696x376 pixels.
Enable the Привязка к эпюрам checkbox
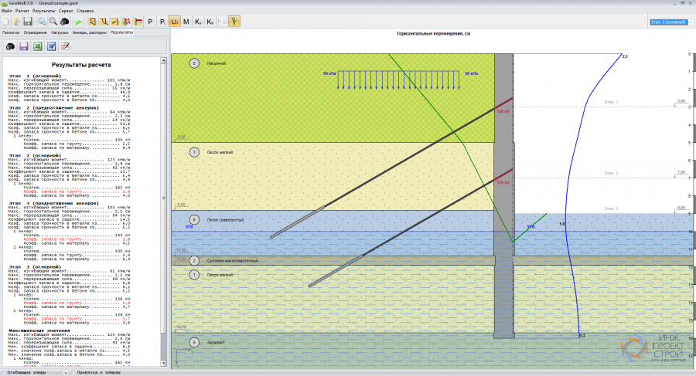(73, 373)
